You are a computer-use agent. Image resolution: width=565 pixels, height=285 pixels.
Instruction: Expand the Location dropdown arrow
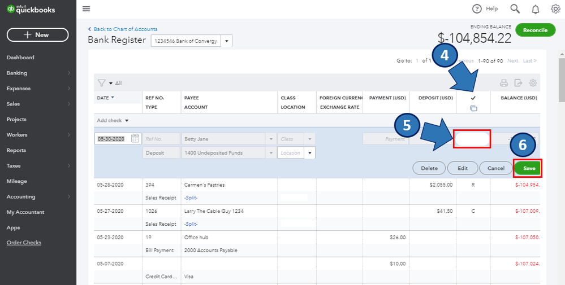pos(309,153)
